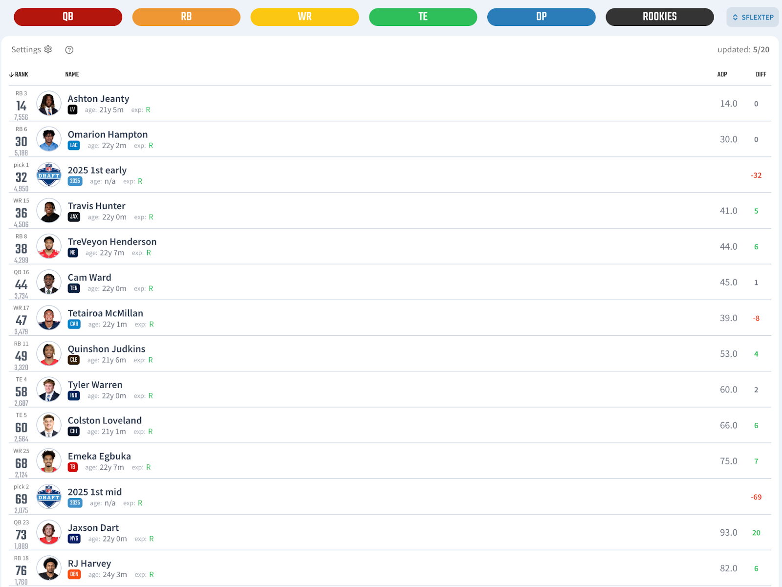Click the NFL Draft logo for 2025 1st early

[49, 175]
